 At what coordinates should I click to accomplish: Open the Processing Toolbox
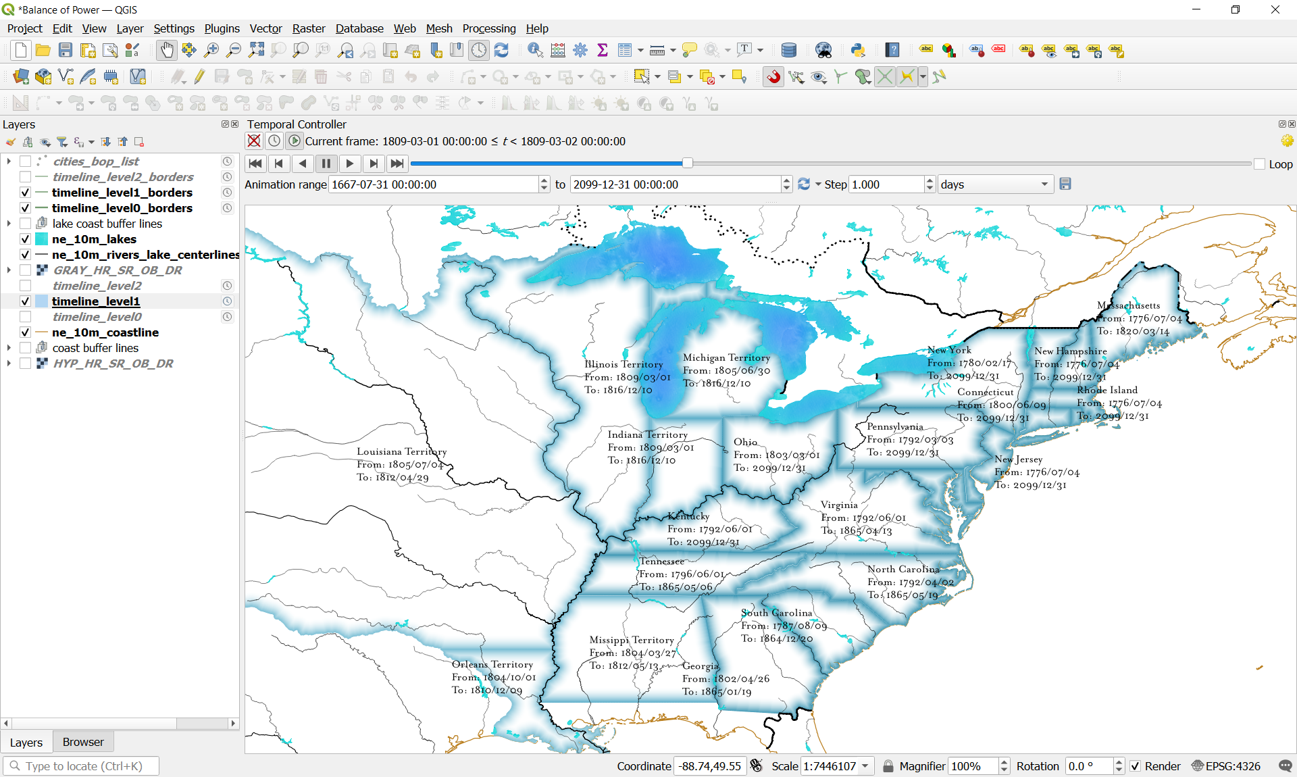pyautogui.click(x=580, y=50)
